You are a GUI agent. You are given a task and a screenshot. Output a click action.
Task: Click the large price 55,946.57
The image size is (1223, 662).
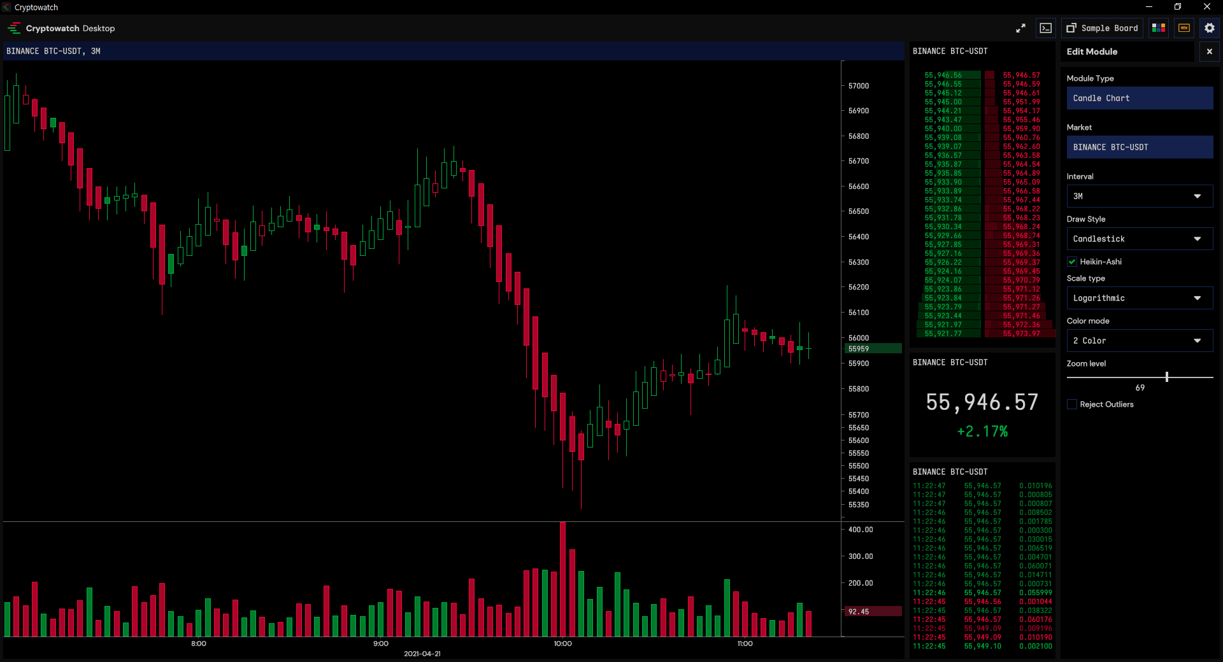click(982, 402)
